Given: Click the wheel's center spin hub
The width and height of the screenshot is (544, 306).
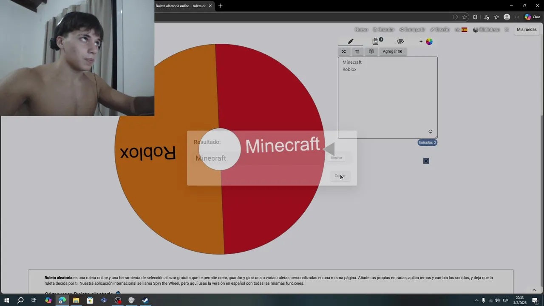Looking at the screenshot, I should [220, 149].
